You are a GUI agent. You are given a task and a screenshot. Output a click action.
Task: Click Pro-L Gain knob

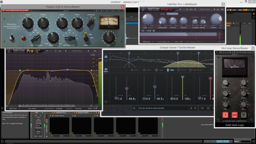148,19
